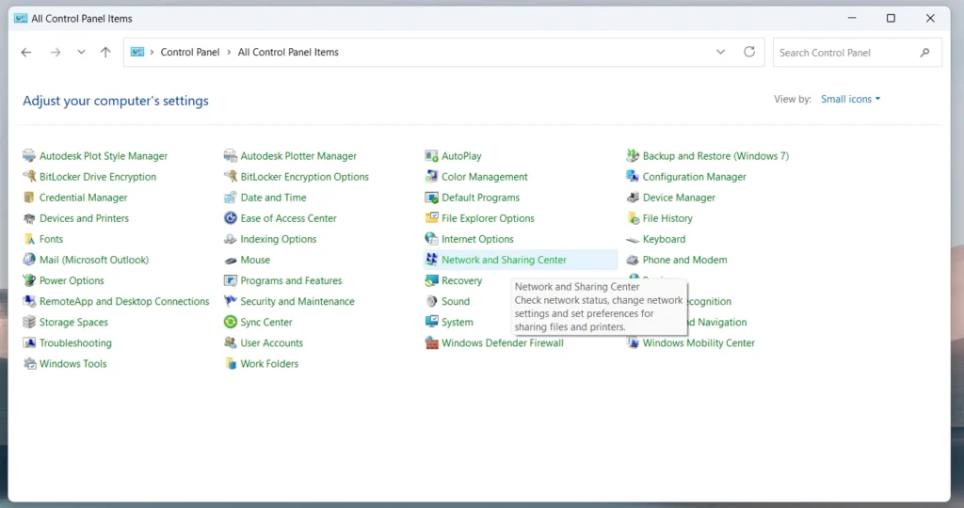Open the File History link

point(667,218)
